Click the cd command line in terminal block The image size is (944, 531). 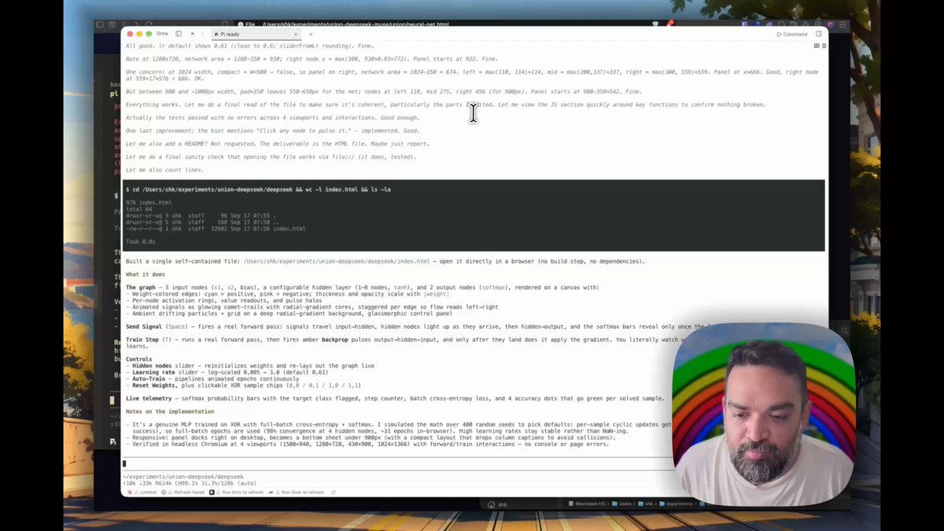click(x=258, y=190)
